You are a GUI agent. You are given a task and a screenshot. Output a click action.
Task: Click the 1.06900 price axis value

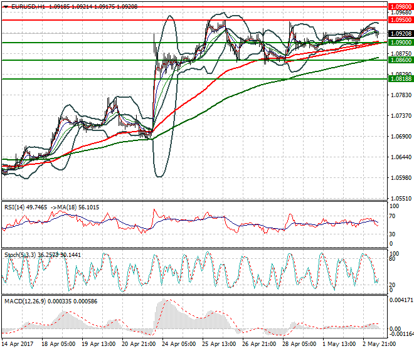(x=401, y=136)
